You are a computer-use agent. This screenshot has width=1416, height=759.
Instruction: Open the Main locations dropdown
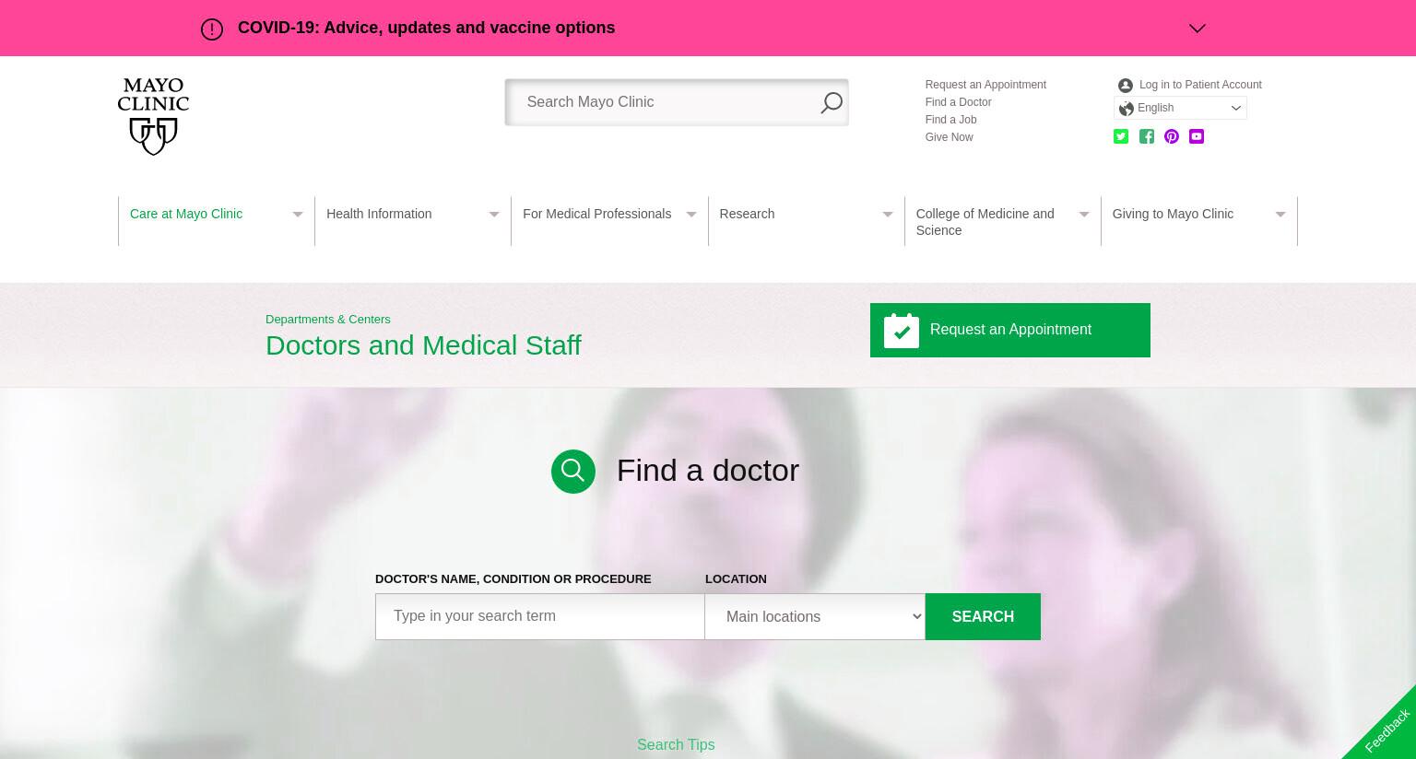click(815, 616)
